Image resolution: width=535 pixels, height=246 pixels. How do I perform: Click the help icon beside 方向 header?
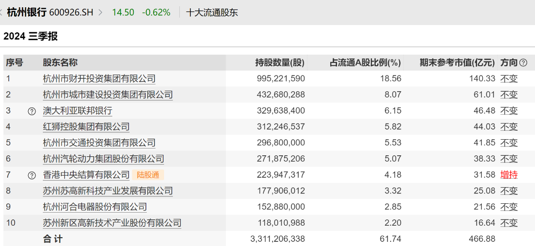point(523,63)
